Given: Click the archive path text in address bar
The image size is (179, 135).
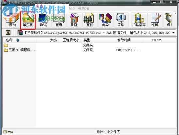Looking at the screenshot, I should click(97, 33).
